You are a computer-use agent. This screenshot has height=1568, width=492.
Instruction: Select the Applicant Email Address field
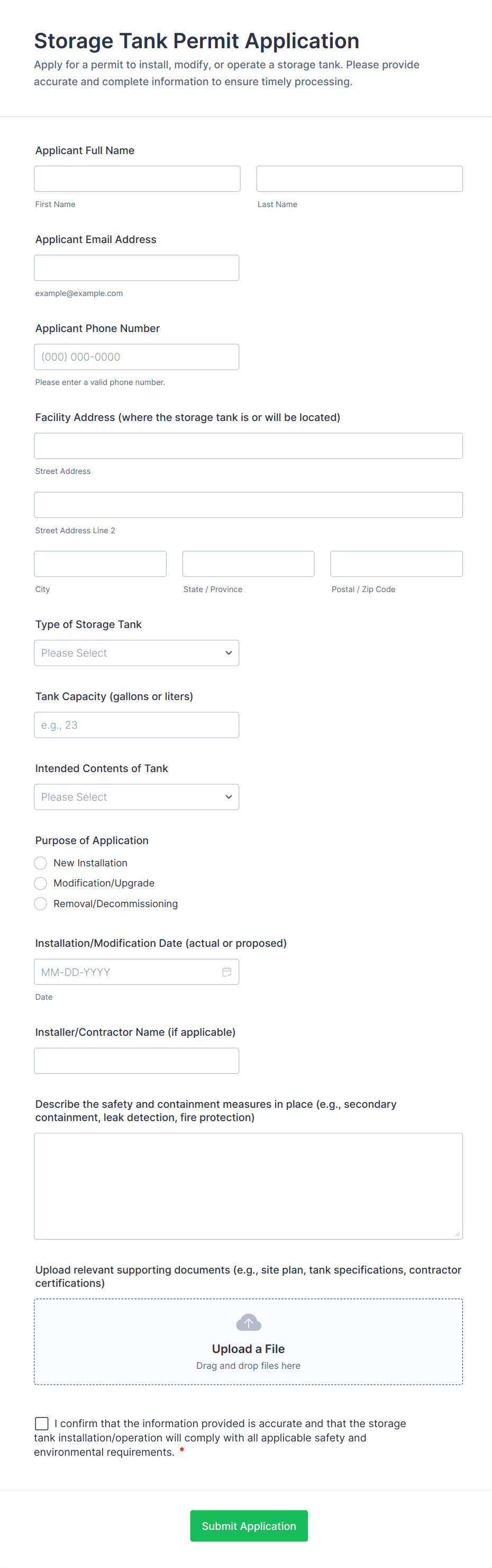[x=136, y=268]
